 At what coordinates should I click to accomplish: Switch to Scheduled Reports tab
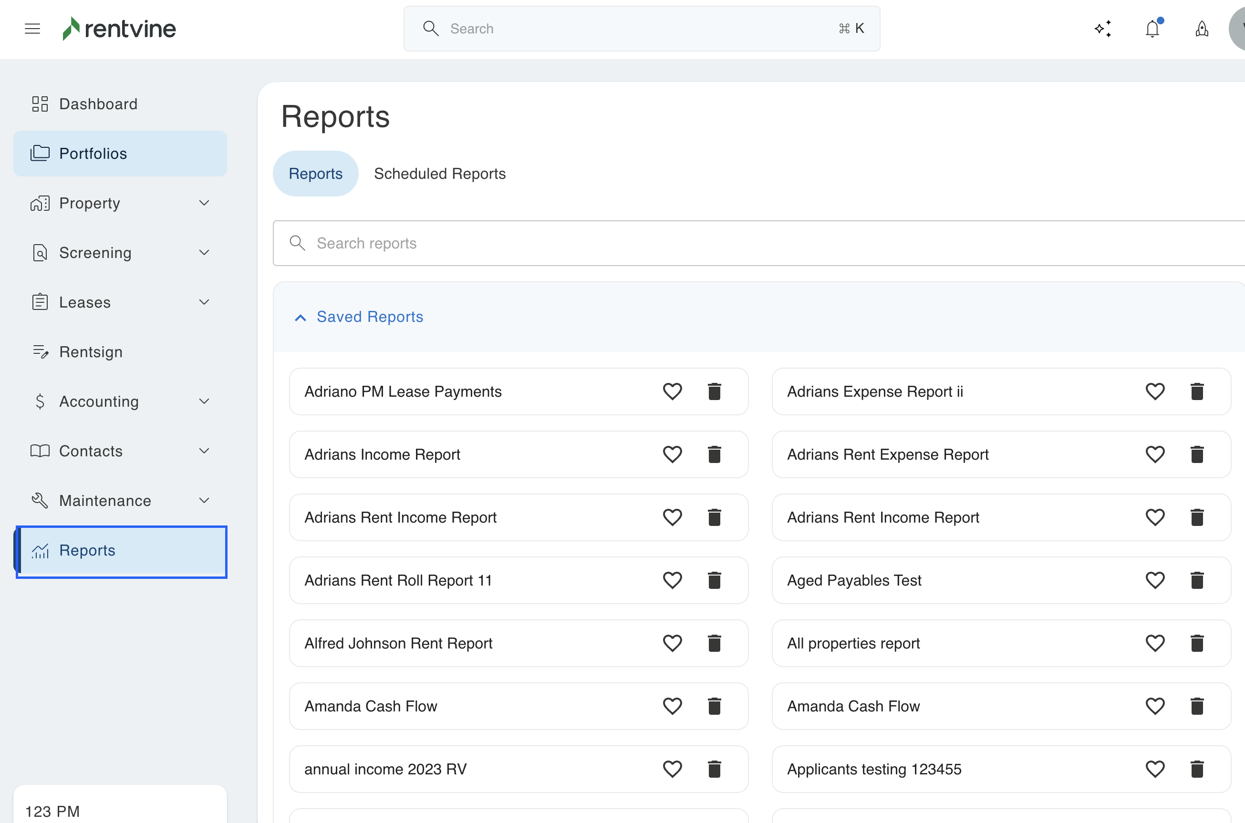439,174
